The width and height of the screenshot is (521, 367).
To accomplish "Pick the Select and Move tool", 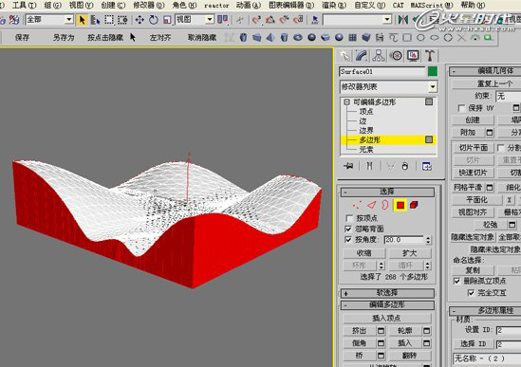I will pyautogui.click(x=140, y=20).
